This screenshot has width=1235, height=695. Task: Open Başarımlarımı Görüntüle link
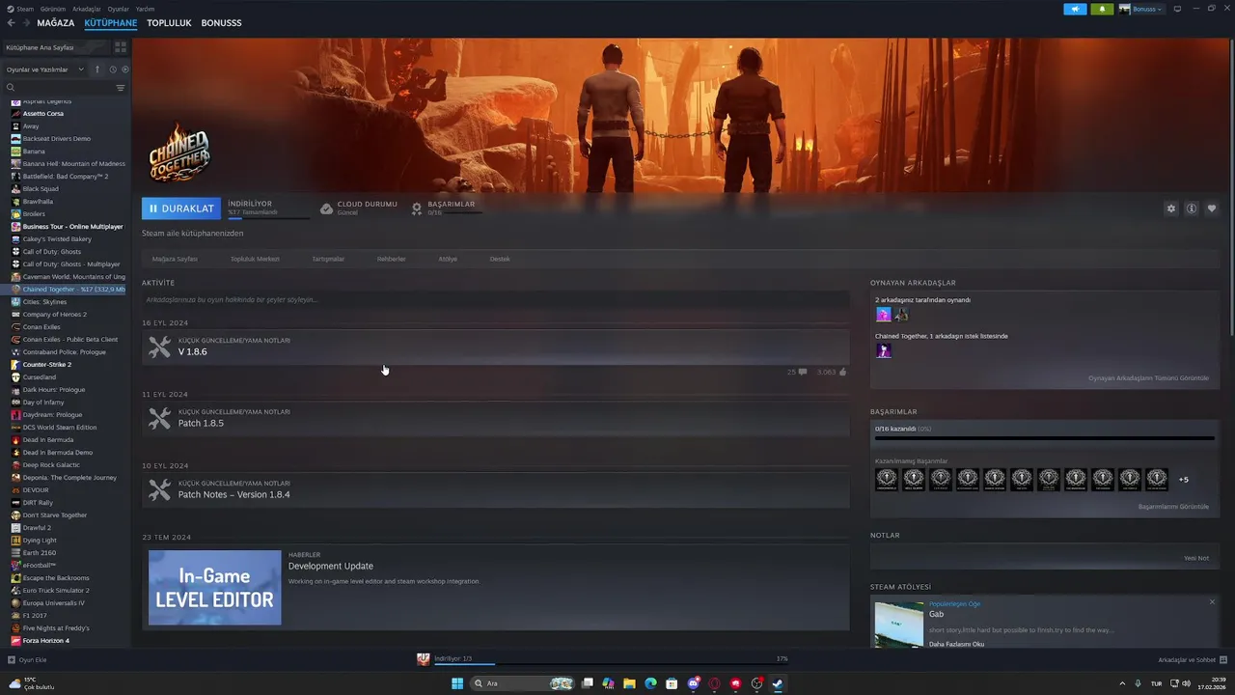click(x=1173, y=507)
